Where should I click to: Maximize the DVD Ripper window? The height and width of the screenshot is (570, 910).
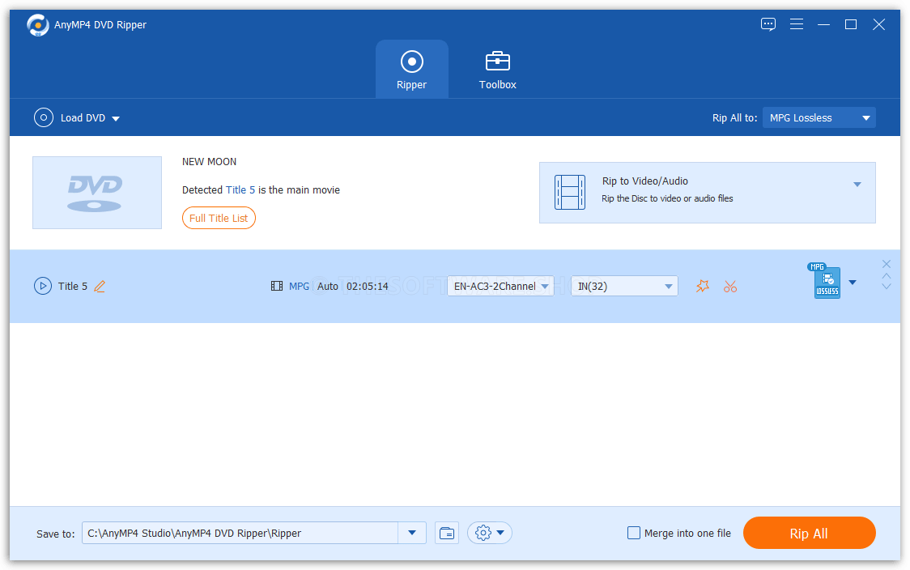click(x=851, y=24)
